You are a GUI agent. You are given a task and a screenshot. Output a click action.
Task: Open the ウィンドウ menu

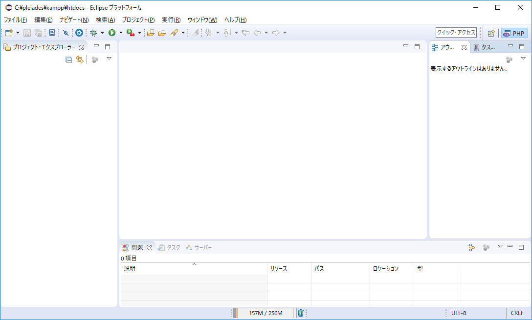pyautogui.click(x=202, y=20)
